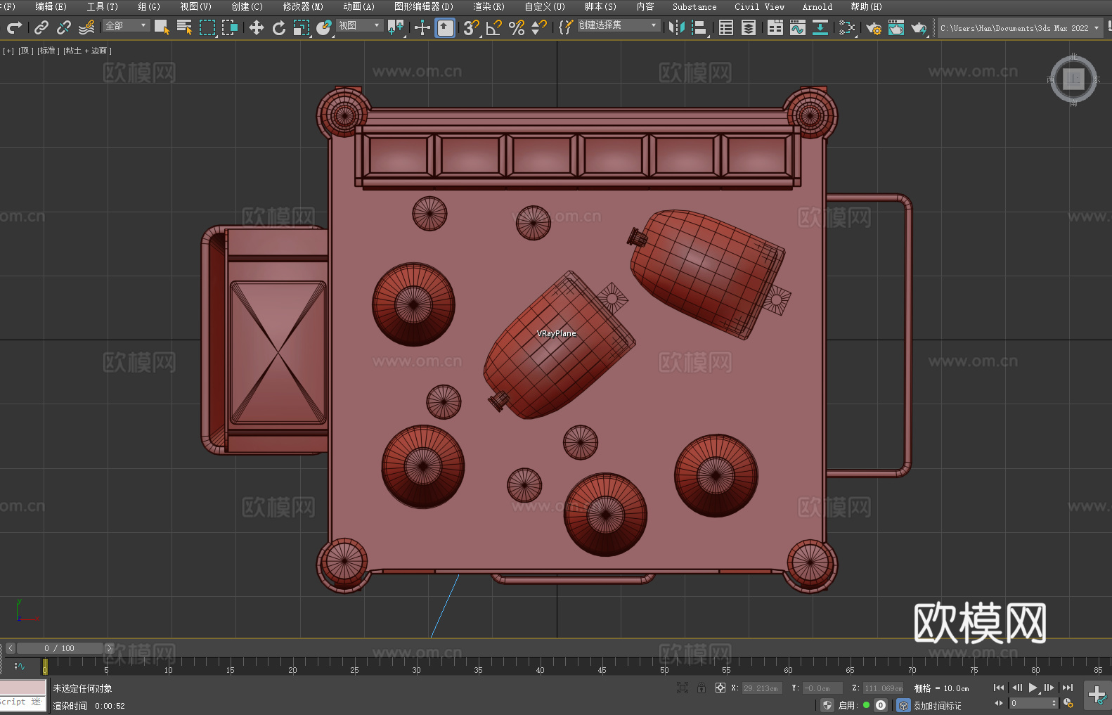Screen dimensions: 1112x715
Task: Click the X coordinate field
Action: [761, 688]
